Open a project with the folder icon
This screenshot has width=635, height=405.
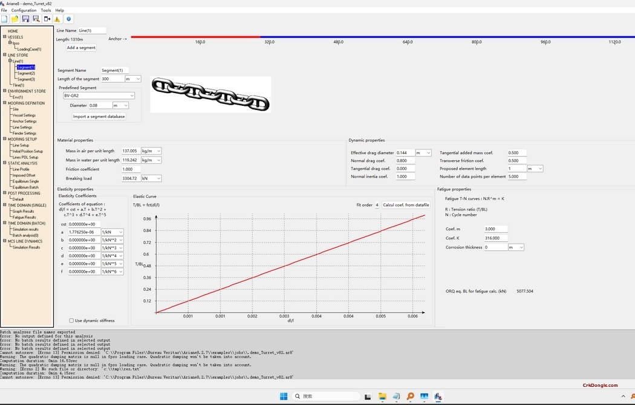(x=15, y=19)
